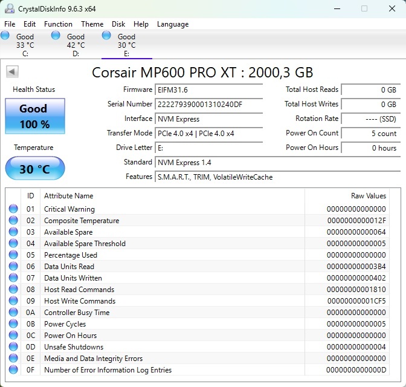Image resolution: width=406 pixels, height=387 pixels.
Task: Click status orb for Host Read Commands row
Action: coord(13,289)
